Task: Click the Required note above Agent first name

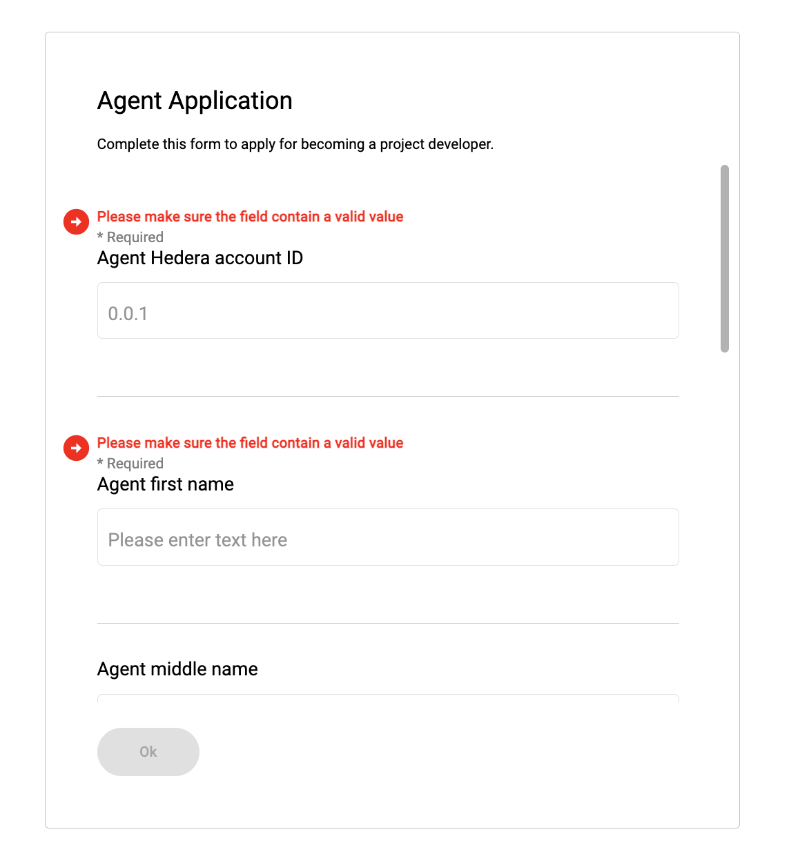Action: [130, 464]
